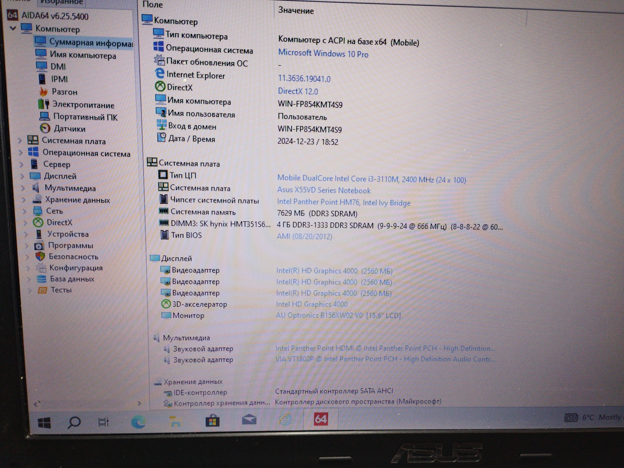This screenshot has width=624, height=468.
Task: Click the Системная плата motherboard icon in tree
Action: point(32,140)
